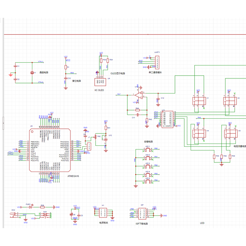Select the U11 driver IC

[x=167, y=120]
